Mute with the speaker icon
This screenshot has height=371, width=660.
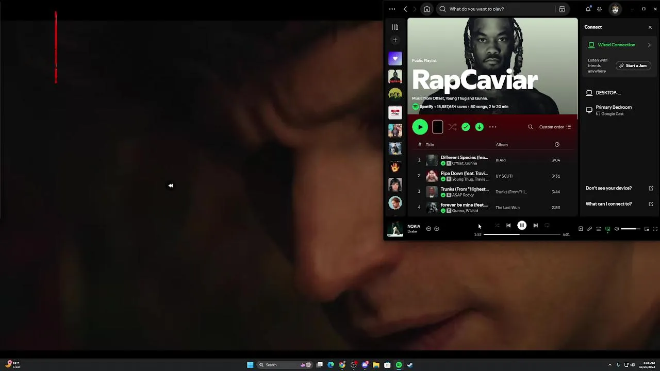point(617,229)
